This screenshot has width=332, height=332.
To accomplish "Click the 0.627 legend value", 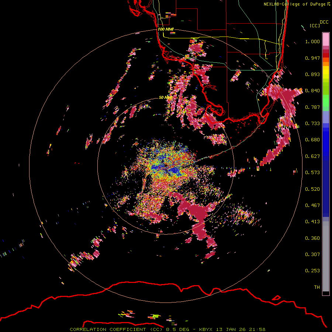I will (312, 156).
